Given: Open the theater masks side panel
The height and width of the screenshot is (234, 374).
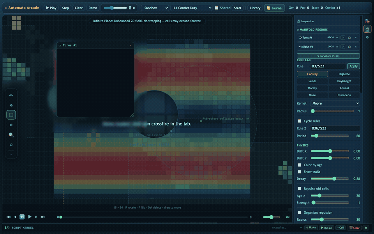Looking at the screenshot, I should click(367, 21).
